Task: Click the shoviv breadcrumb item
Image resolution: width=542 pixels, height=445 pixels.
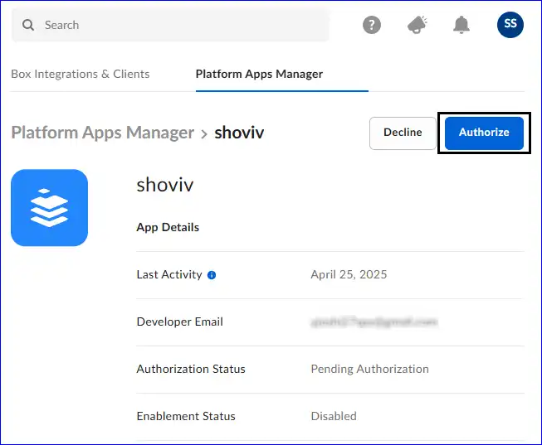Action: pos(239,133)
